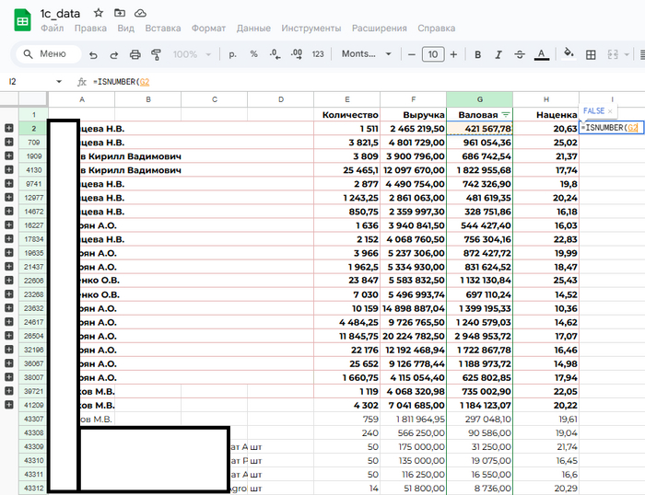The image size is (645, 495).
Task: Select the paint format roller
Action: (x=155, y=54)
